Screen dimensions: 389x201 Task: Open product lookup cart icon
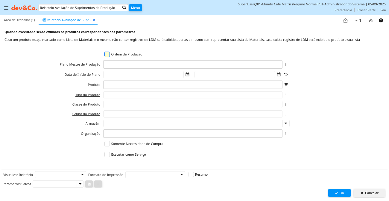286,85
